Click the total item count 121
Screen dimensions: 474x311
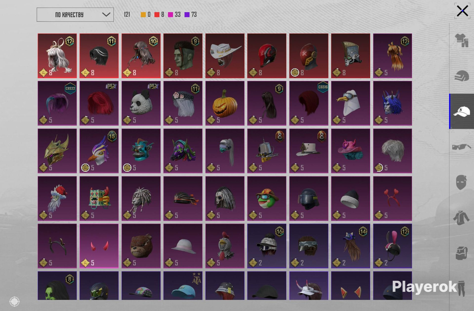(x=127, y=15)
